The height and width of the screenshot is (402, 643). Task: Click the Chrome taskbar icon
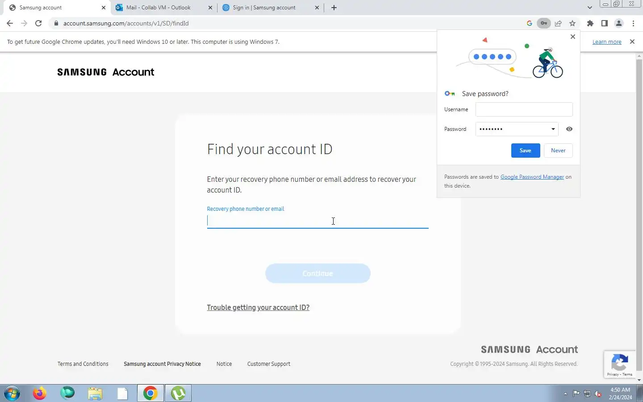[x=150, y=394]
